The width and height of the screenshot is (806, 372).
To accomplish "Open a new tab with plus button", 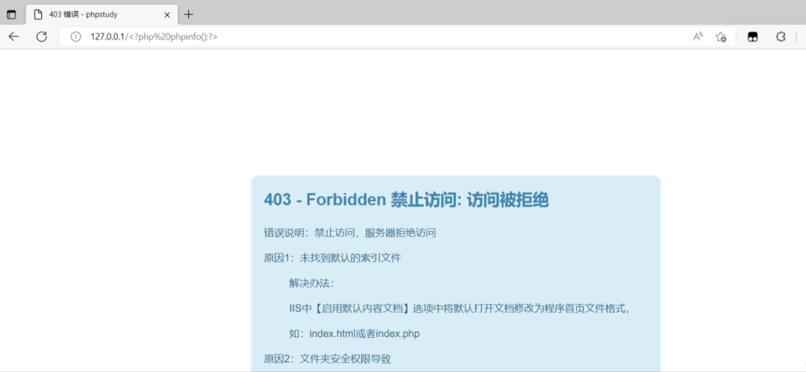I will 189,14.
